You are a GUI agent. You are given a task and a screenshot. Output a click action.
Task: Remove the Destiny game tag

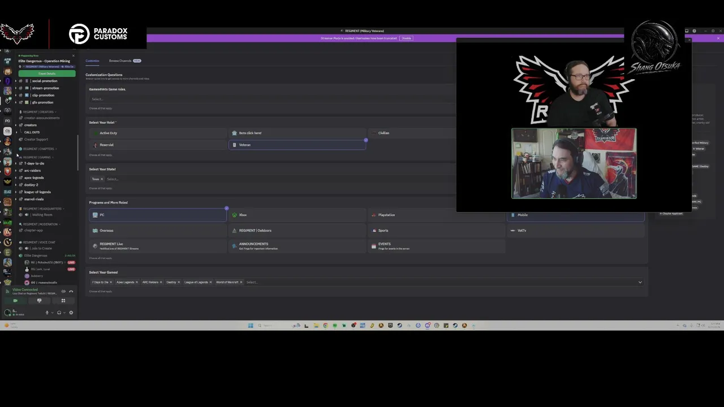click(179, 282)
